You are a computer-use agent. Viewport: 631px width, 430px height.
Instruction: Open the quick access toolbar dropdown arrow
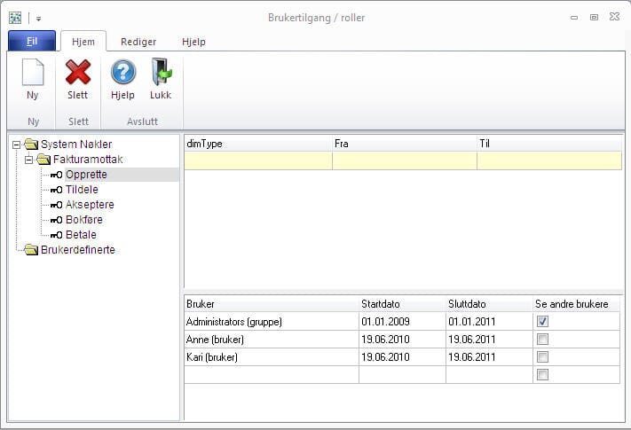39,18
